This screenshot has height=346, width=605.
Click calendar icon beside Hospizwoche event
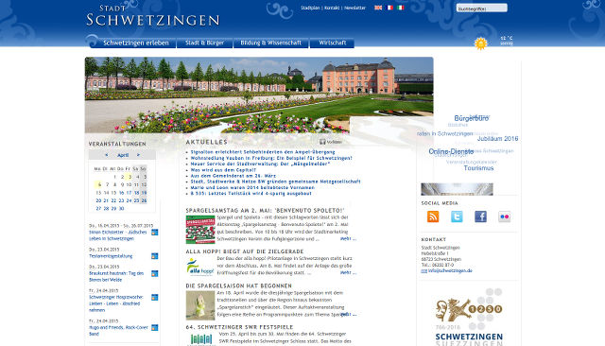(155, 298)
